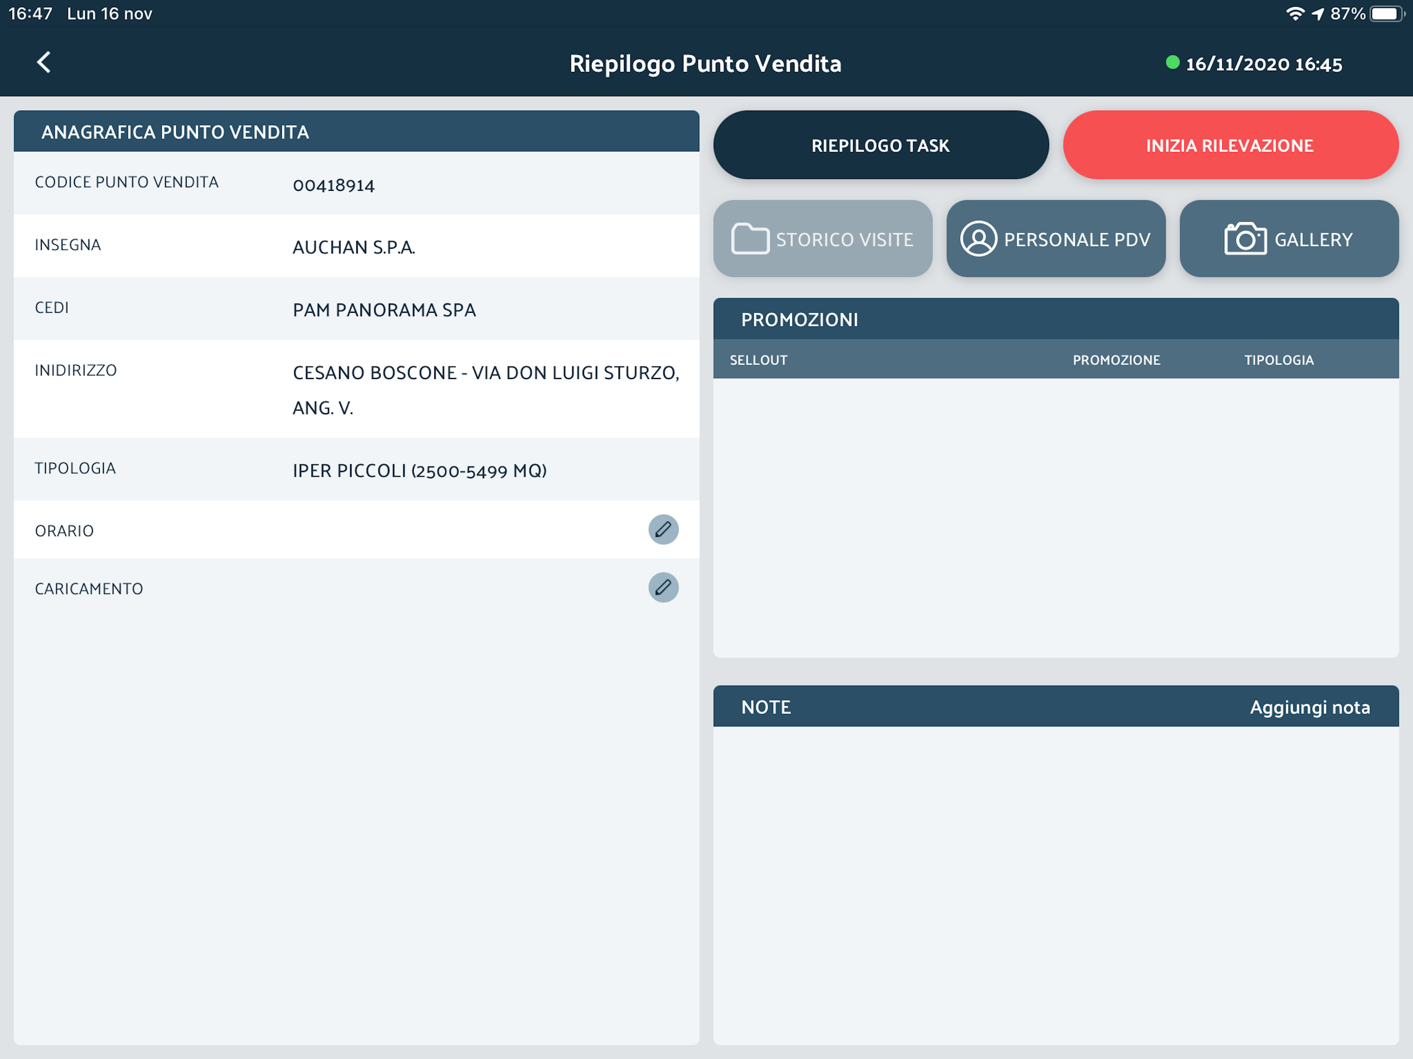1413x1059 pixels.
Task: Tap the CARICAMENTO label
Action: point(89,588)
